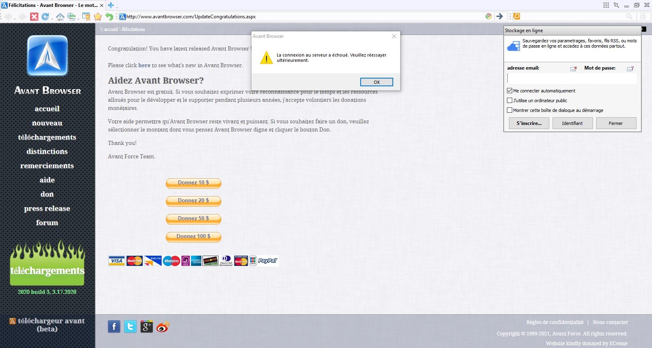Close the Félicitations tab

pyautogui.click(x=101, y=5)
